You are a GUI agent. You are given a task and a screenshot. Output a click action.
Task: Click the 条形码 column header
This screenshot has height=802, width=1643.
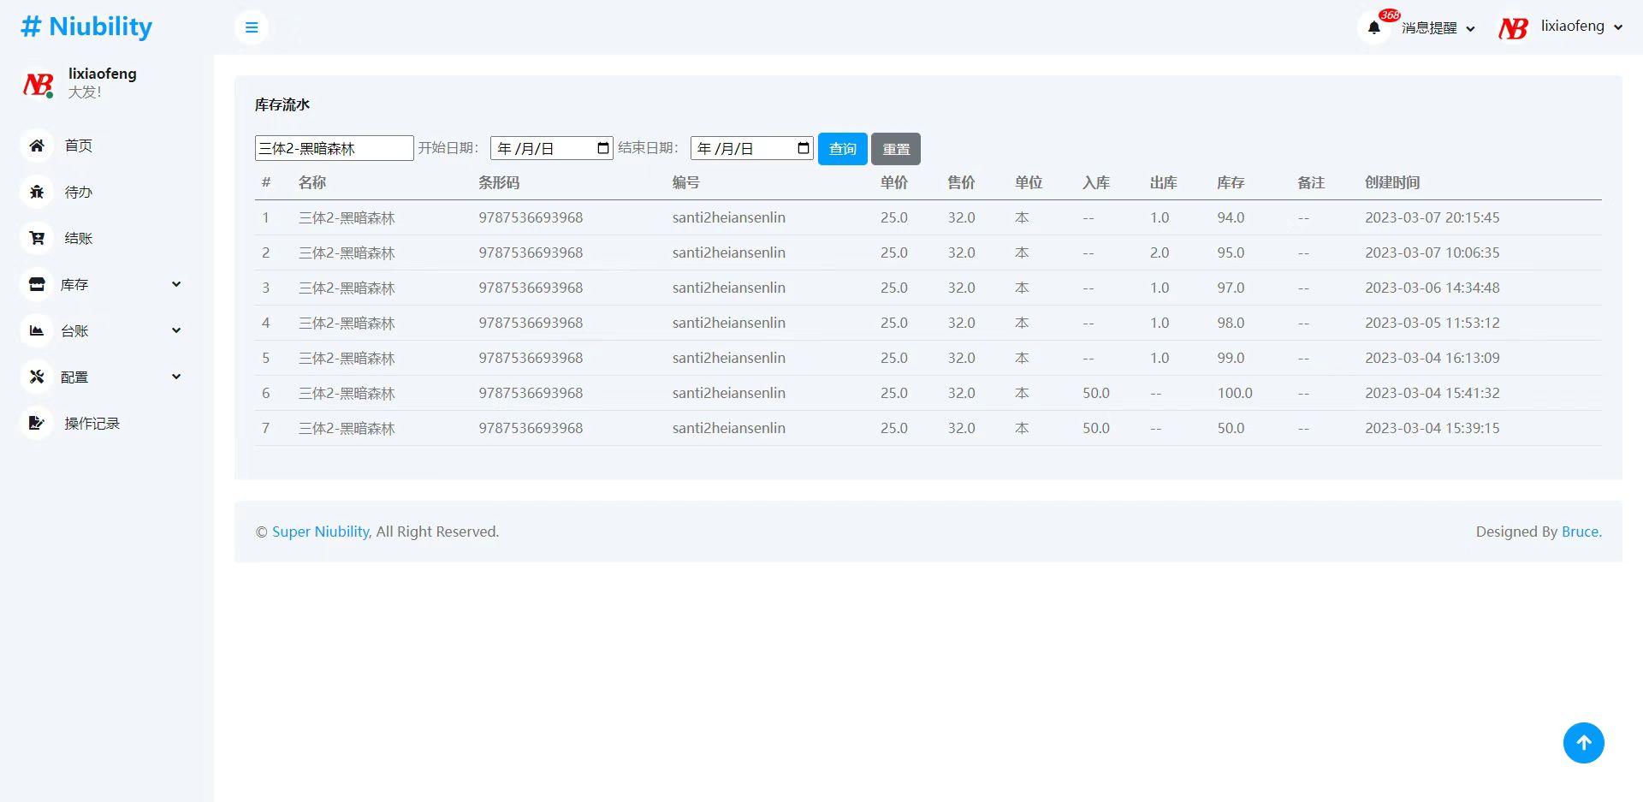pos(499,182)
